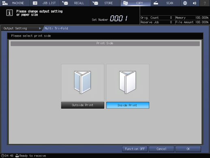Cancel the Multi Tri-Fold setting

[161, 149]
